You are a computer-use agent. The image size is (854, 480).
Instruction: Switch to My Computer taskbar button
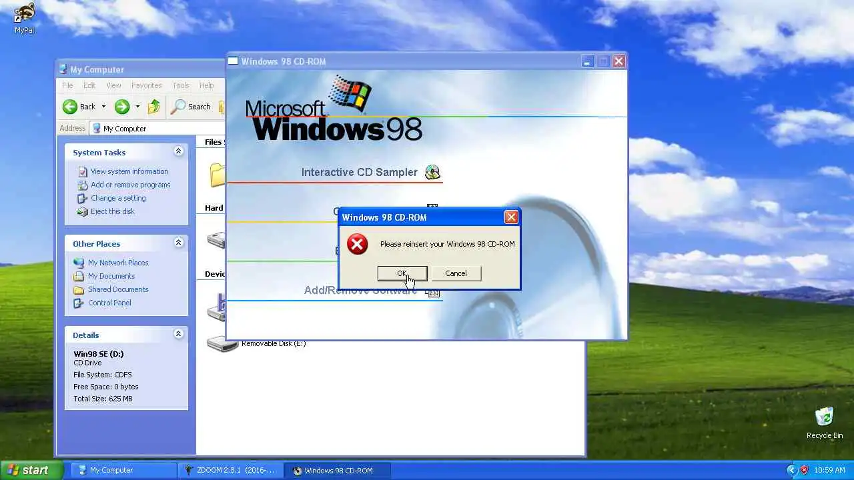[x=123, y=470]
